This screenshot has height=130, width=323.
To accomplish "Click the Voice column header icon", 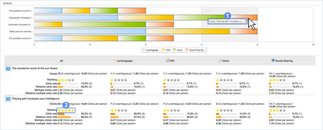I will (x=220, y=60).
